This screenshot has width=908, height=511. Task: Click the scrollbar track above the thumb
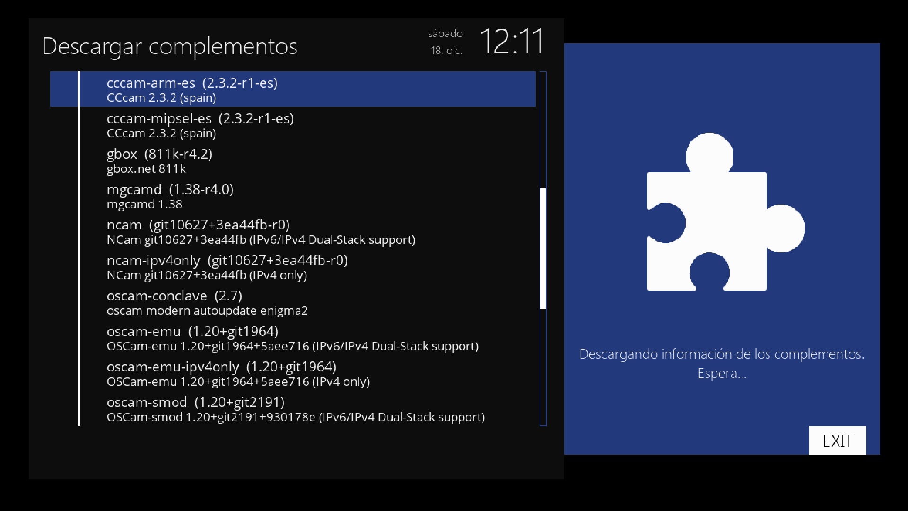pos(543,130)
